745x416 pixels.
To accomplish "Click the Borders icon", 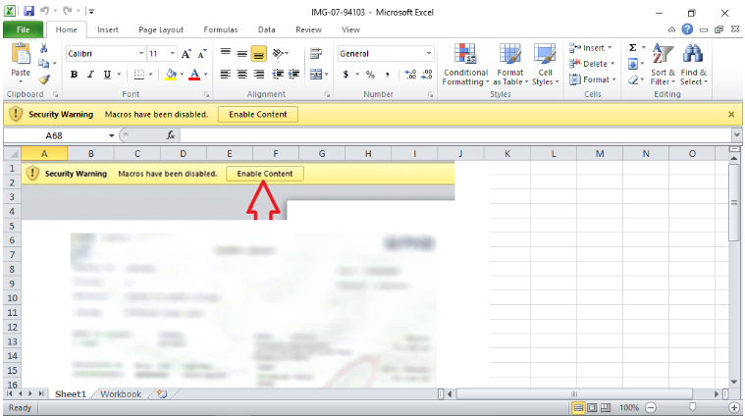I will coord(138,75).
